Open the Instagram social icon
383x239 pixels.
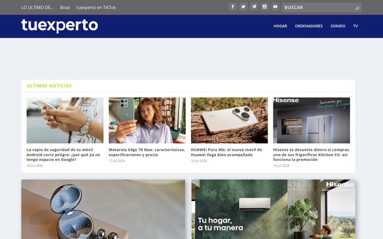tap(264, 7)
